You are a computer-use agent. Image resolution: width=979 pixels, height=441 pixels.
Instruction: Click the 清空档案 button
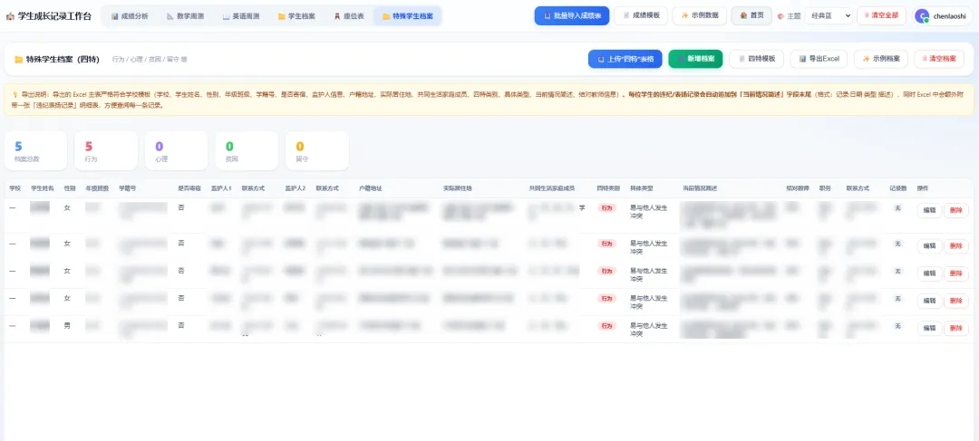(939, 59)
